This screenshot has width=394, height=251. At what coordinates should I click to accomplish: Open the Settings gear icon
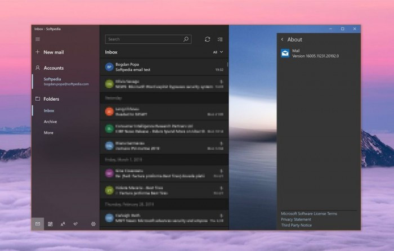click(x=93, y=223)
